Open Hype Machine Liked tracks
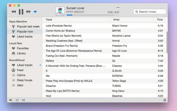The image size is (177, 111). tap(25, 36)
